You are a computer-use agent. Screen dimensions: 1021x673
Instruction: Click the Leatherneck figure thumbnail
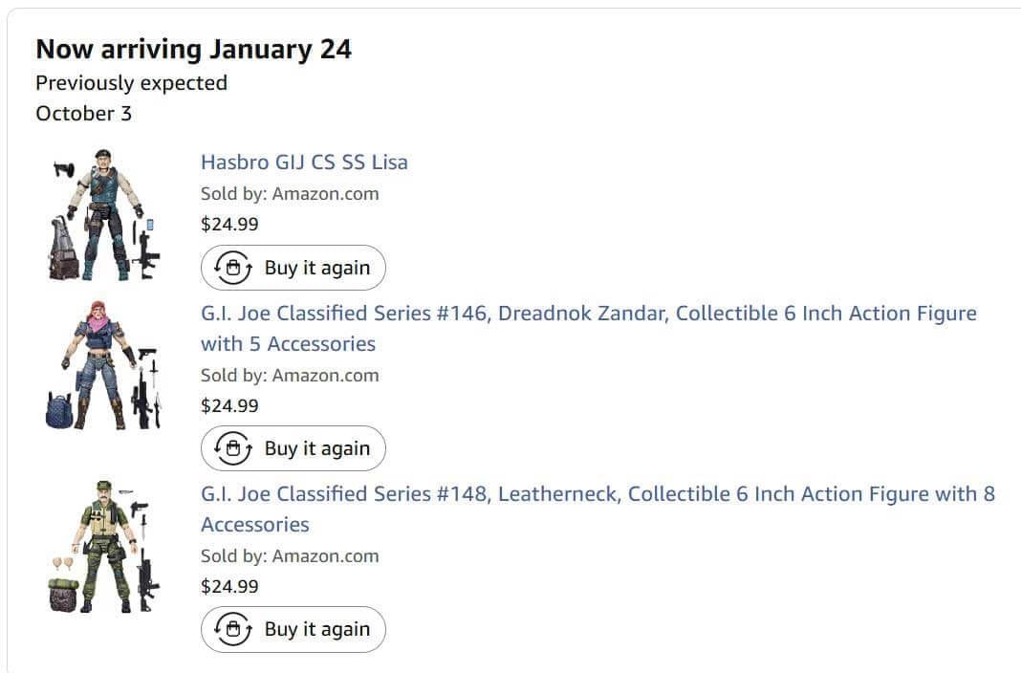click(x=103, y=546)
